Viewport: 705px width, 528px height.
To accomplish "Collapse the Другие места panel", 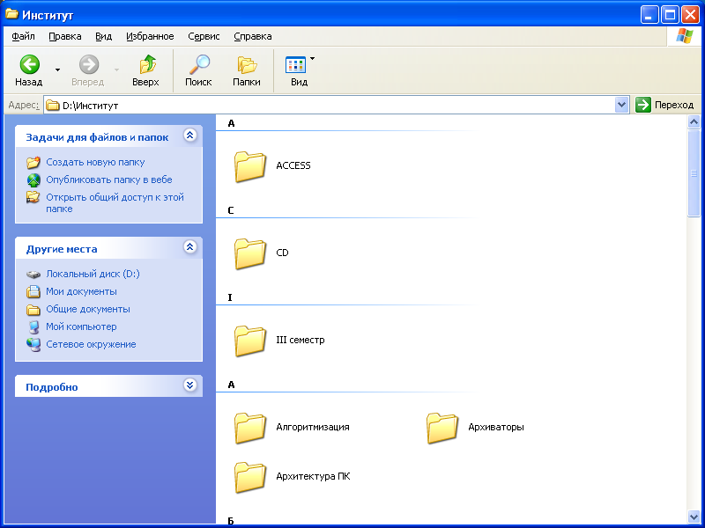I will [x=190, y=247].
